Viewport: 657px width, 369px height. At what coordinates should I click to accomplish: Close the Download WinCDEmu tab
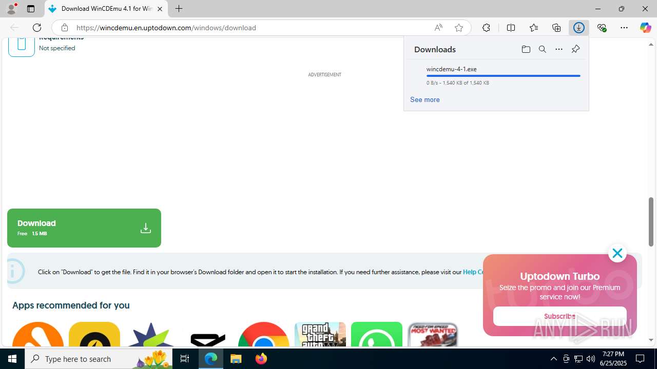point(160,9)
